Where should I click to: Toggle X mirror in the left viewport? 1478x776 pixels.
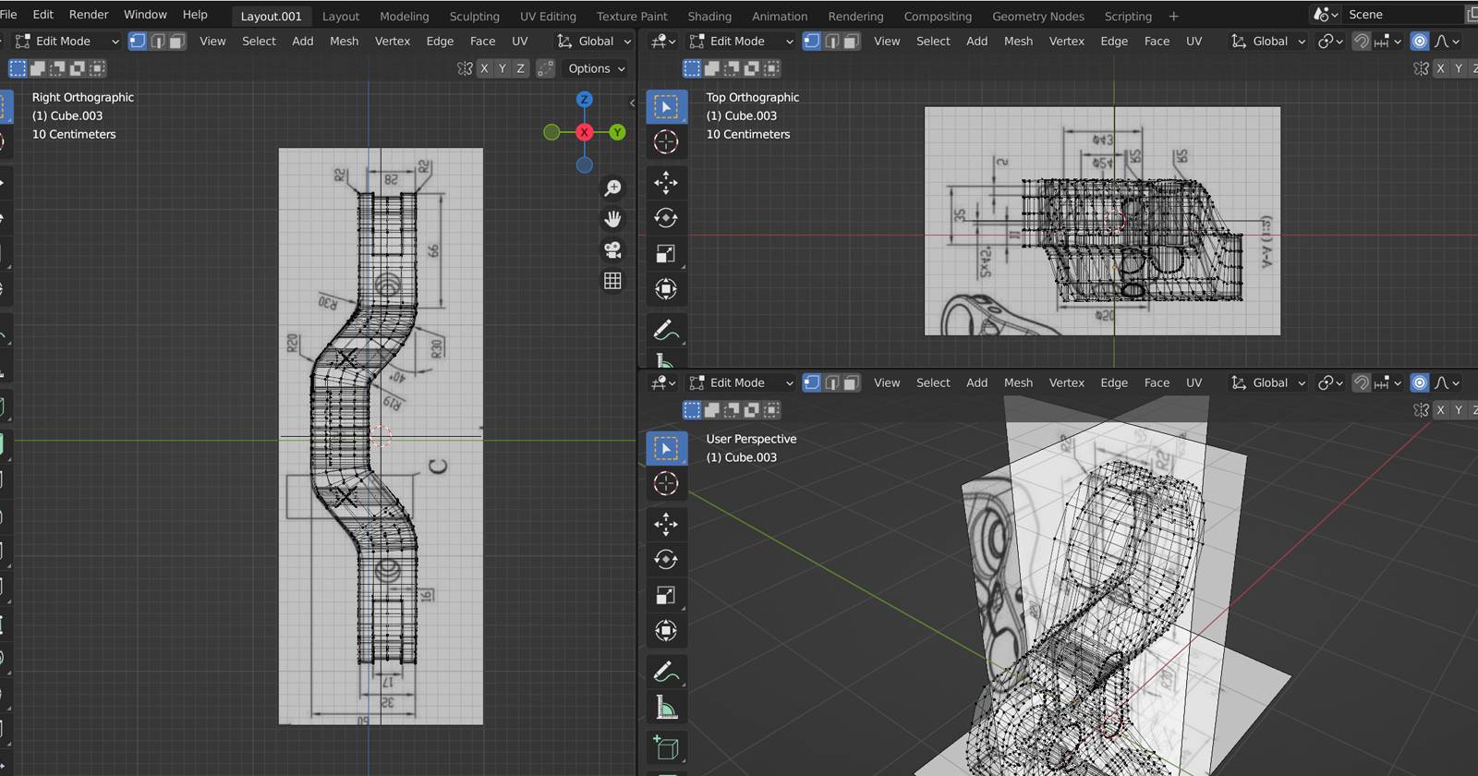coord(484,68)
